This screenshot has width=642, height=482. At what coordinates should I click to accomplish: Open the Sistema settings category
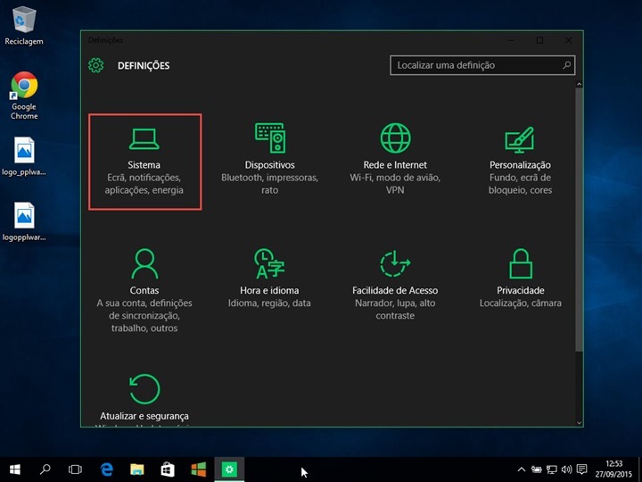click(x=144, y=162)
